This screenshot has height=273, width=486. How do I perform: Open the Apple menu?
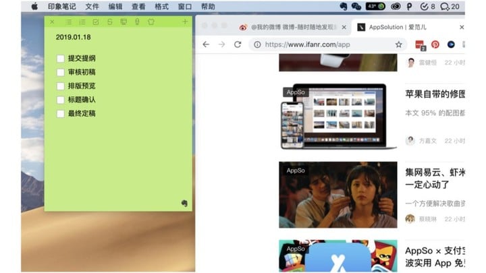pyautogui.click(x=34, y=7)
